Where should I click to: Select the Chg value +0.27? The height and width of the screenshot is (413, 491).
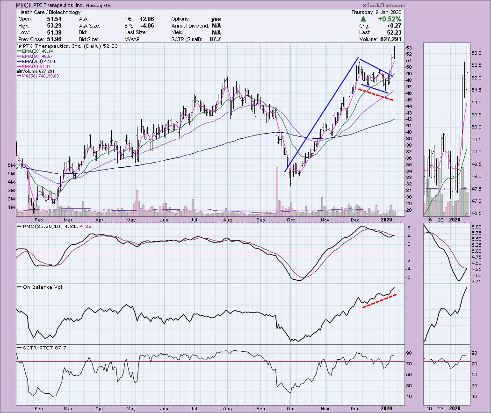pos(394,26)
